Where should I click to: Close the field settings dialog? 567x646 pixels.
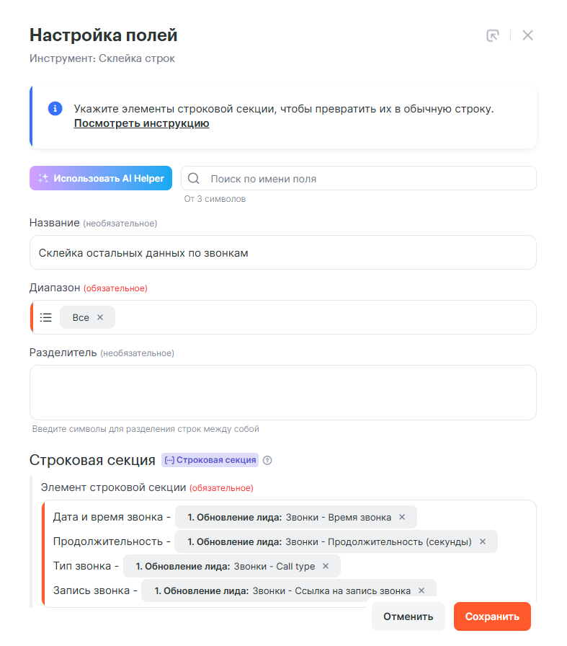527,35
